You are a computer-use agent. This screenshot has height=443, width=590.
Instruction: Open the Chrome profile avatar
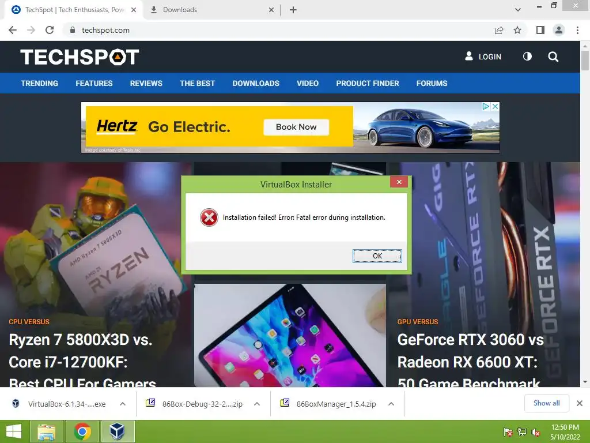[x=559, y=30]
